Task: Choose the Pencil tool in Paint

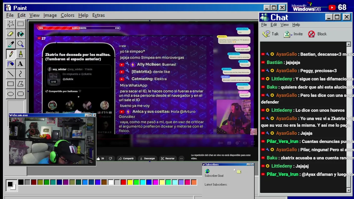Action: click(x=11, y=54)
